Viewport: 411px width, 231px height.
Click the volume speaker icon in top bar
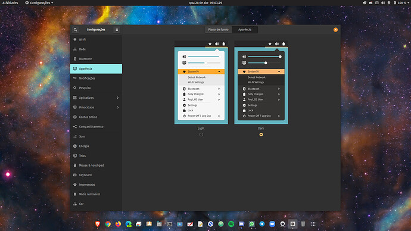click(382, 2)
